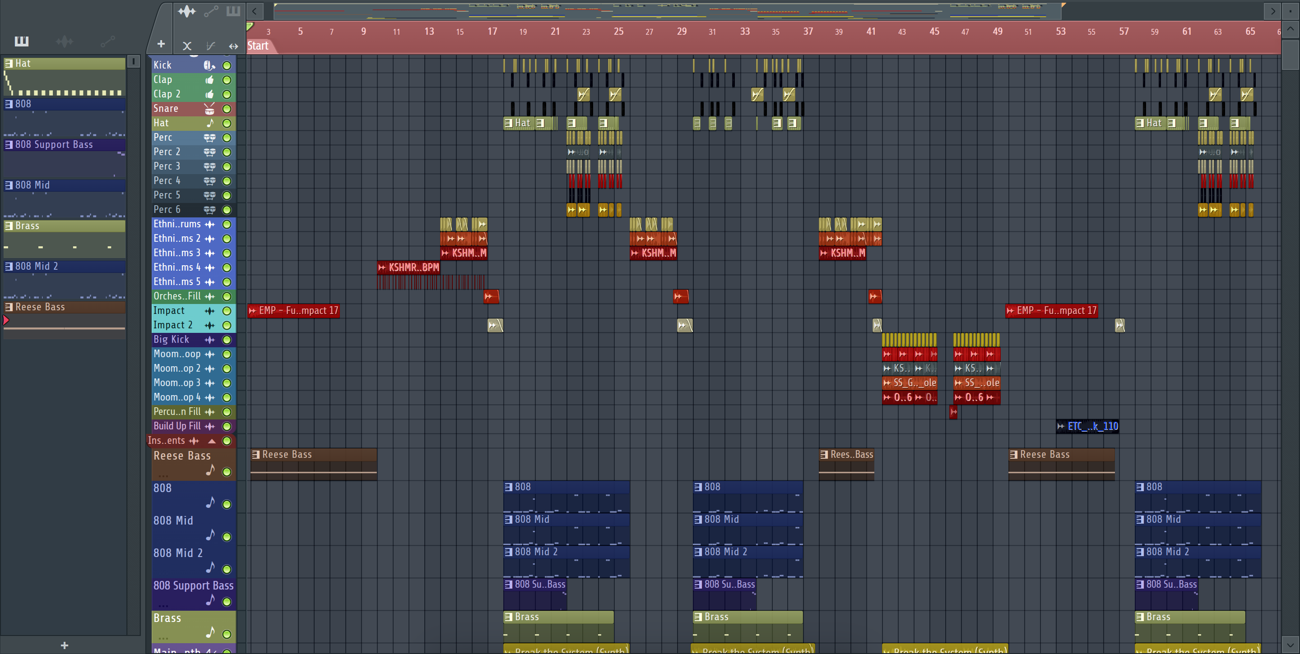Click the Clap track thumbs-up icon
Screen dimensions: 1300x654
pyautogui.click(x=209, y=80)
